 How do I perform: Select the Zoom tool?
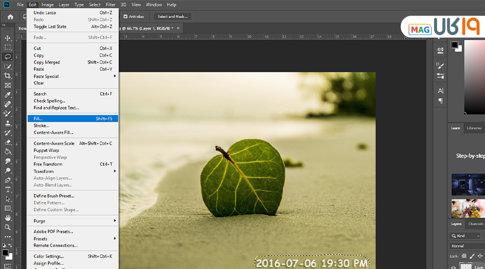coord(8,227)
